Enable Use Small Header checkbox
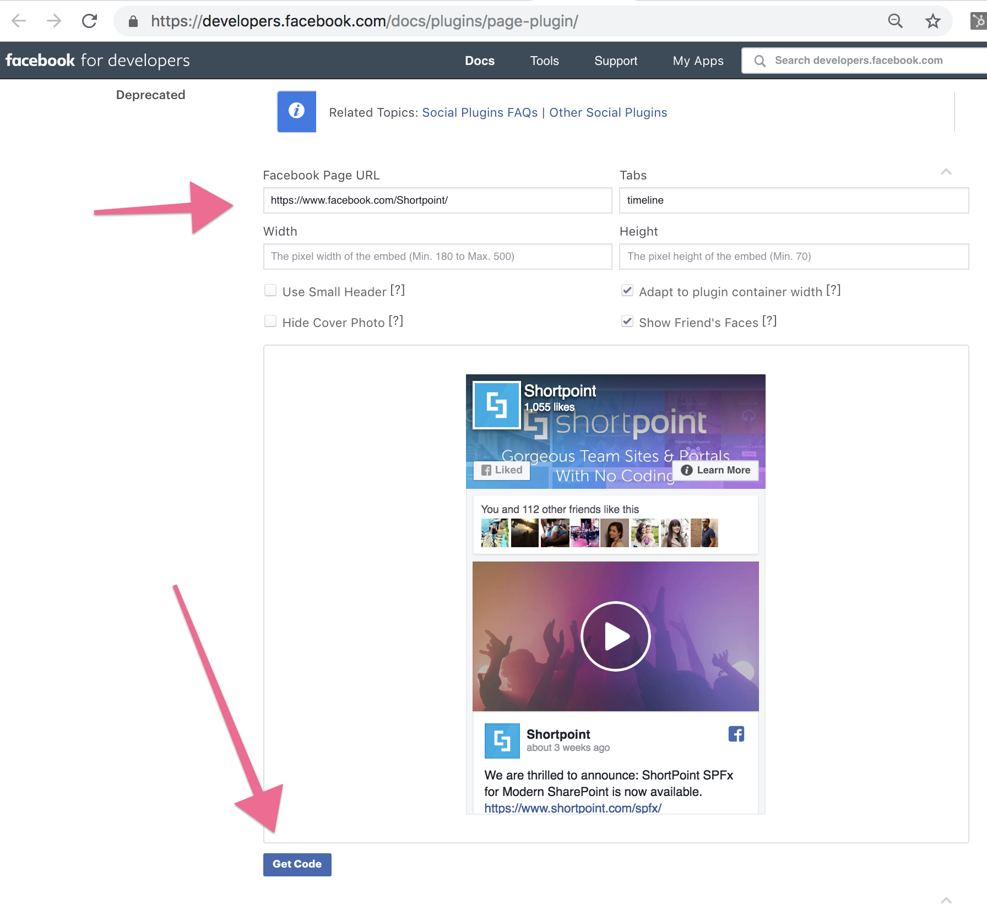This screenshot has width=987, height=905. tap(270, 291)
